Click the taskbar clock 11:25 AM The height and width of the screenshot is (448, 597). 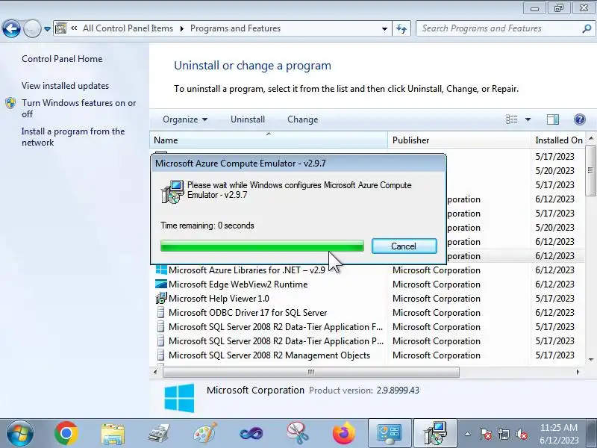point(558,428)
